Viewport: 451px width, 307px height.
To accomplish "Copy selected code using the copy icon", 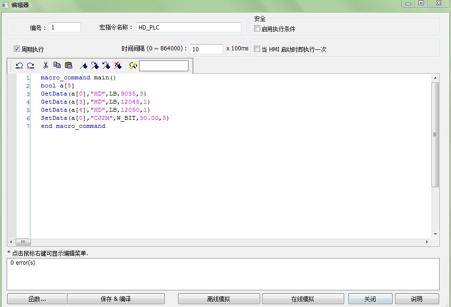I will coord(57,66).
